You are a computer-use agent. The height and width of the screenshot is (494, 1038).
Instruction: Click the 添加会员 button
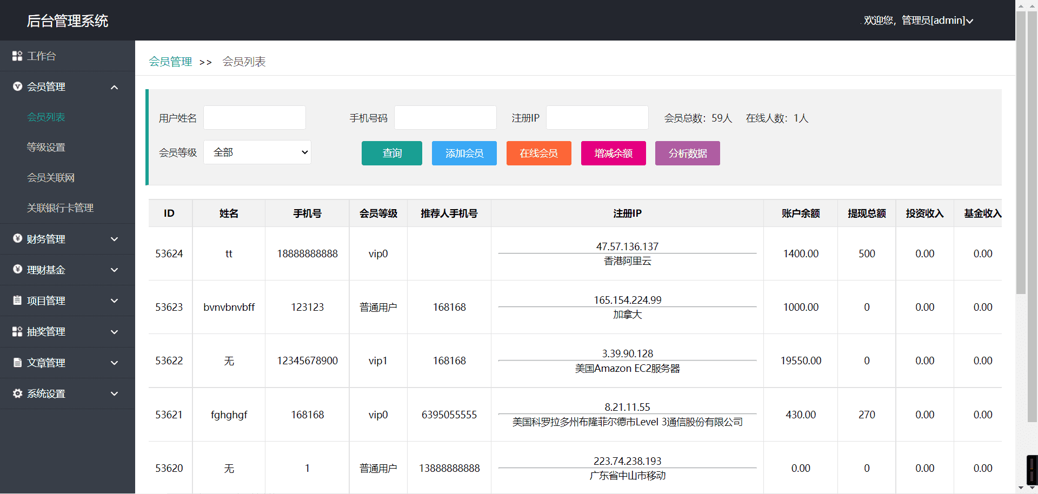coord(464,153)
